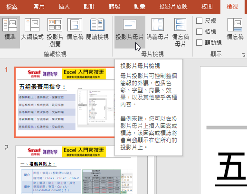Enable the 尺規 ruler checkbox
This screenshot has height=194, width=247.
[199, 20]
